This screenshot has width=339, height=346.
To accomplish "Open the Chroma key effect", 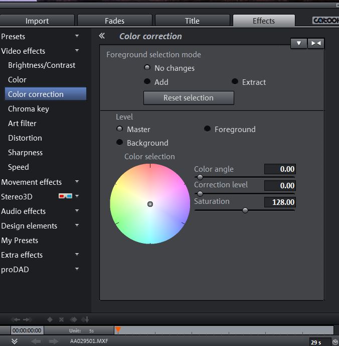I will [x=29, y=108].
